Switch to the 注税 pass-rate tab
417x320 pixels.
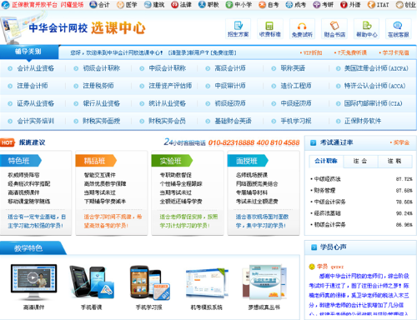[394, 161]
